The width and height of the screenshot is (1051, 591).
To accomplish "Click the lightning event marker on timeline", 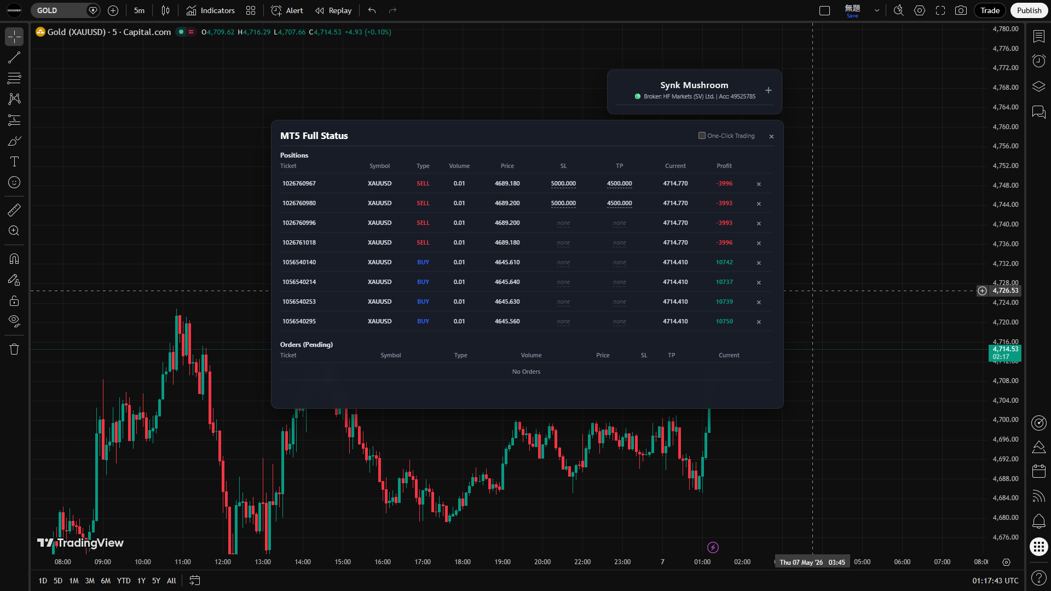I will [x=713, y=547].
